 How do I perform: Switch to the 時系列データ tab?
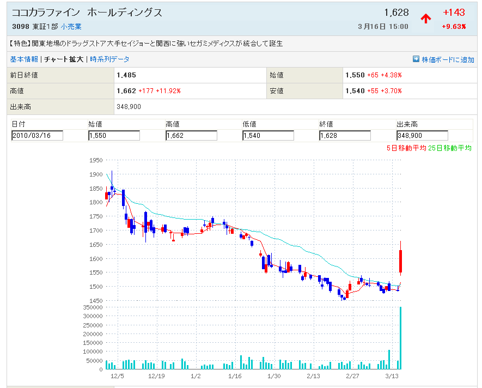click(x=109, y=59)
